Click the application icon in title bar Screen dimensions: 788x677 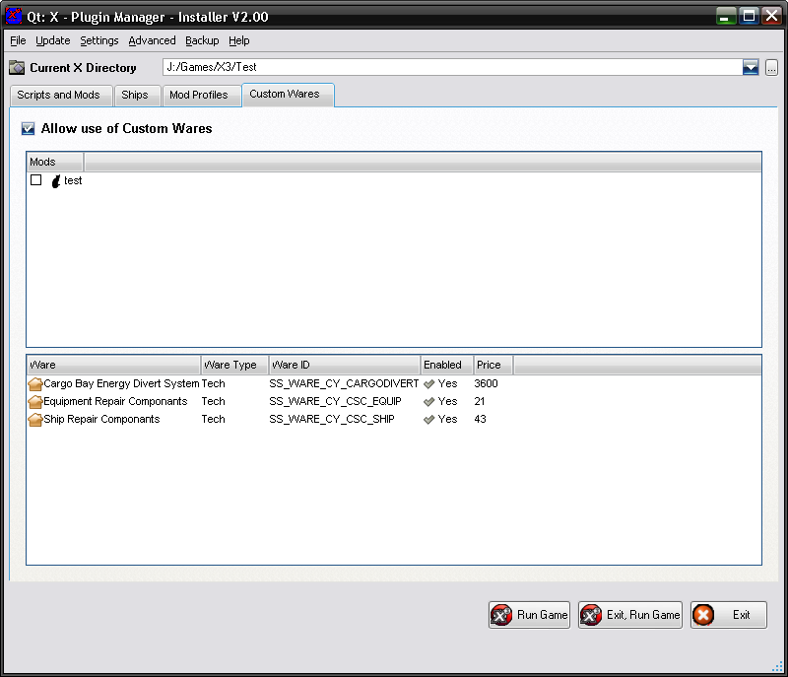pos(14,16)
